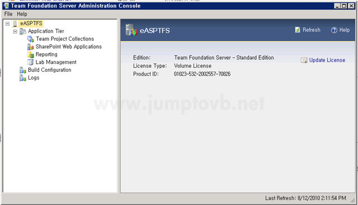Click the Help question mark icon
Screen dimensions: 358x205
click(334, 30)
